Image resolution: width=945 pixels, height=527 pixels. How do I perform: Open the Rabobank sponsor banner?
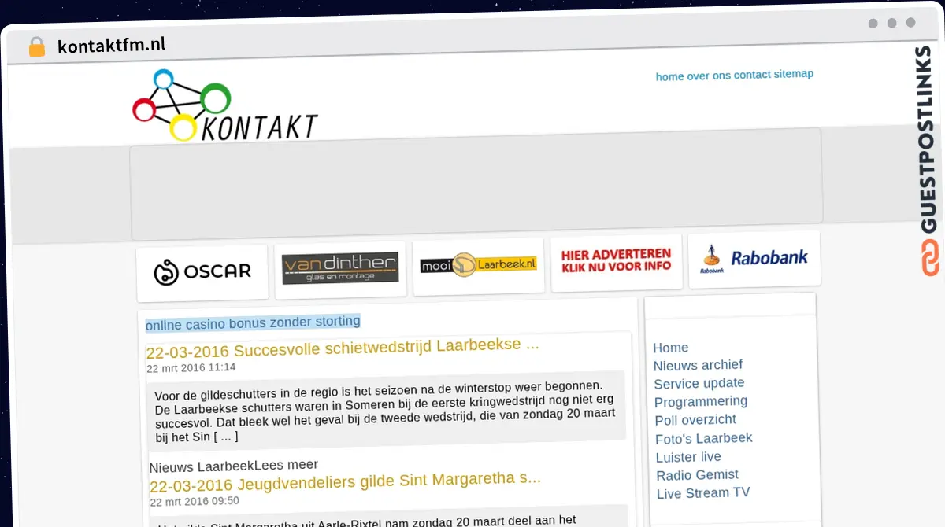(x=754, y=258)
